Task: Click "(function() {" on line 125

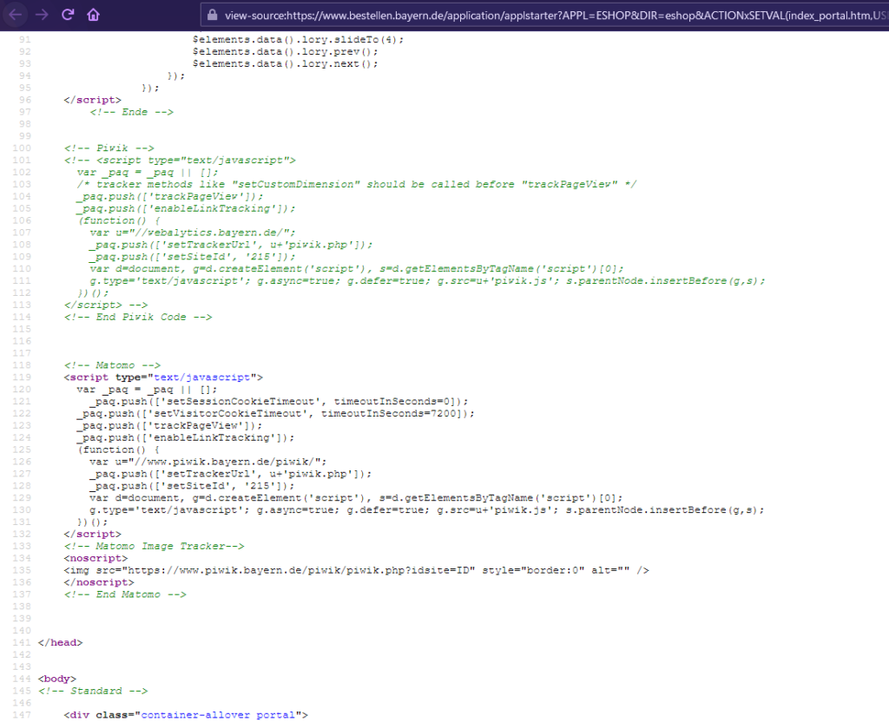Action: pos(118,450)
